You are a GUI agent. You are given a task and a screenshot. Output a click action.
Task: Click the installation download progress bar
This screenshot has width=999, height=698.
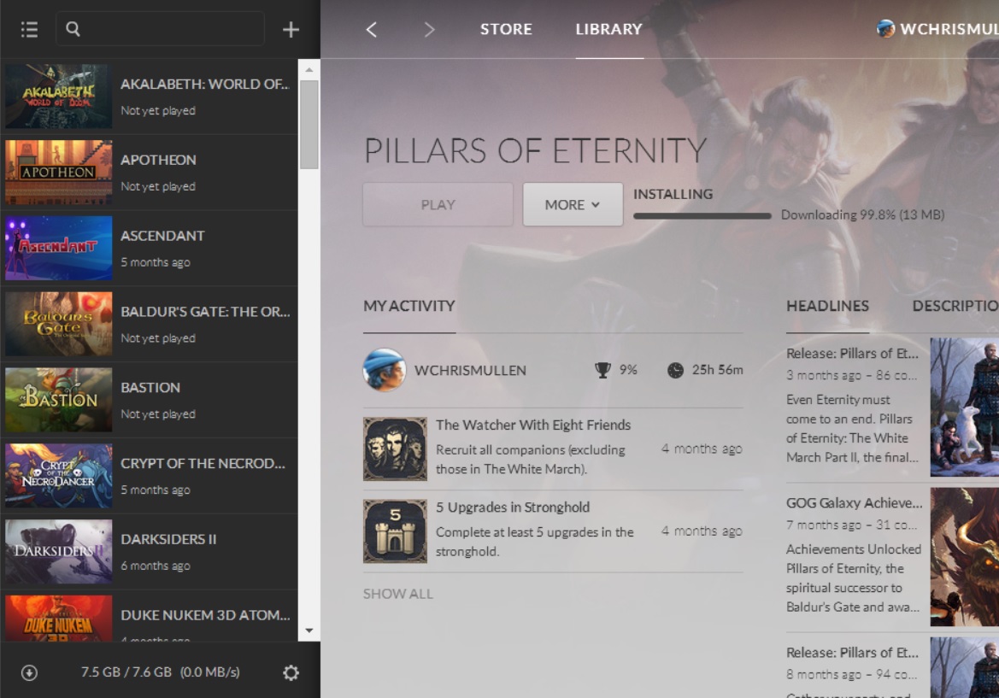[702, 216]
